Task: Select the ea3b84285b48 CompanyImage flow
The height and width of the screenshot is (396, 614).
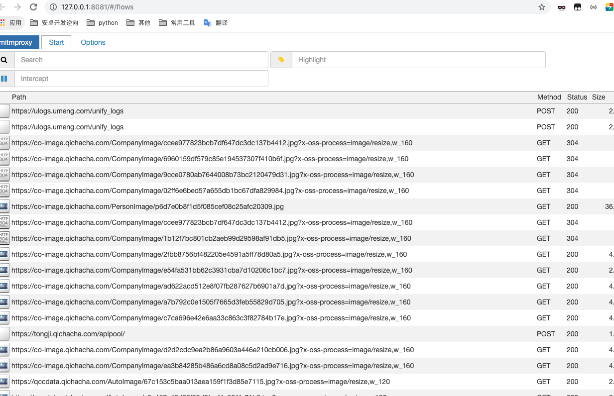Action: pyautogui.click(x=307, y=366)
